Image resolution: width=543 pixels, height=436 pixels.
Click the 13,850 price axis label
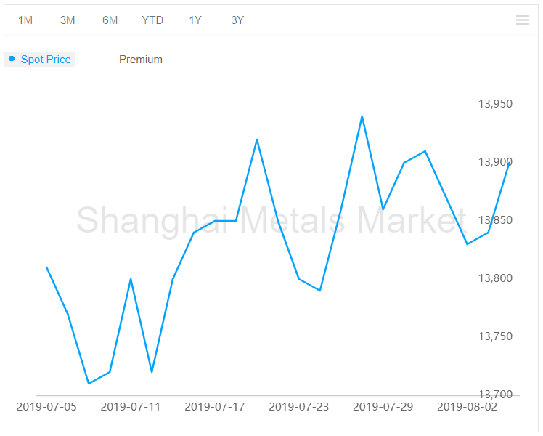click(495, 220)
